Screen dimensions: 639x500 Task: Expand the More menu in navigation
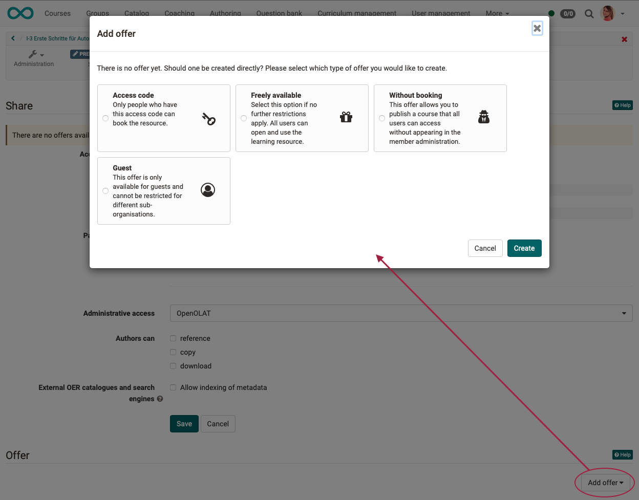(497, 13)
